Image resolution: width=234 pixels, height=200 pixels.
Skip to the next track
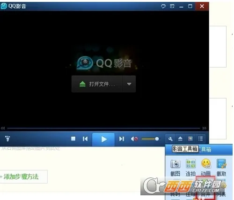pyautogui.click(x=122, y=138)
